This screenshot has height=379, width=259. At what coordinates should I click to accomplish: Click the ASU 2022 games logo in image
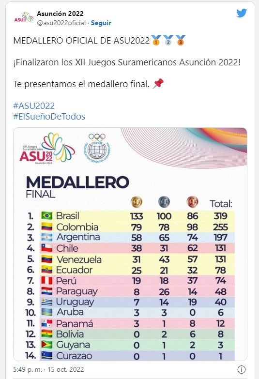(47, 149)
